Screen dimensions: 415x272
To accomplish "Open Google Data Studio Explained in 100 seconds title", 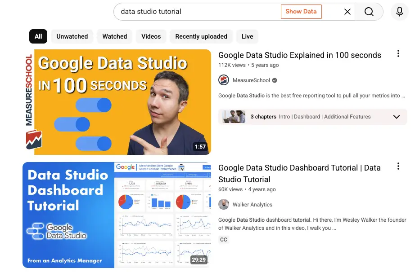I will point(300,55).
